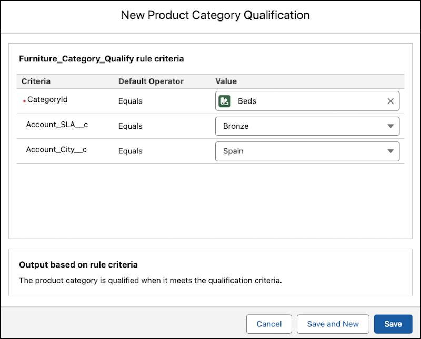
Task: Expand the city picklist showing Spain
Action: click(392, 151)
